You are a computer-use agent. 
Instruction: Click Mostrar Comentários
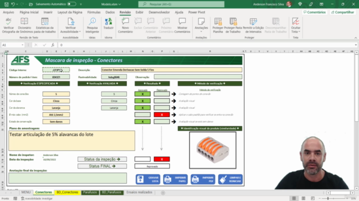click(x=182, y=25)
